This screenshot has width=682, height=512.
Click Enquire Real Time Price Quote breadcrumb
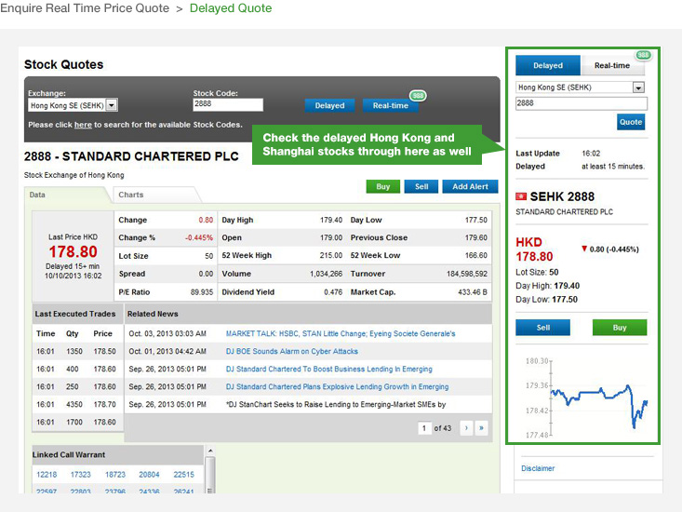click(85, 8)
